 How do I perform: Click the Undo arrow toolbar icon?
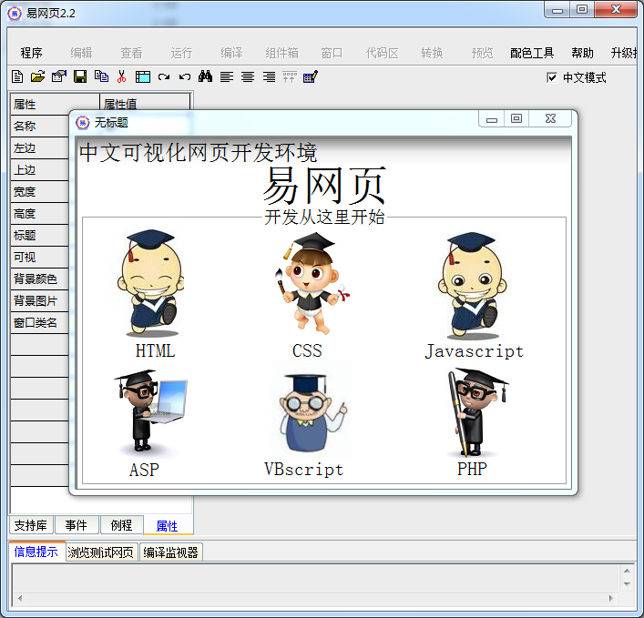coord(185,77)
